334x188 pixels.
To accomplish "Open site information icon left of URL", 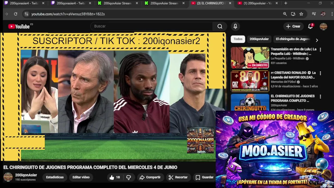I will coord(26,14).
